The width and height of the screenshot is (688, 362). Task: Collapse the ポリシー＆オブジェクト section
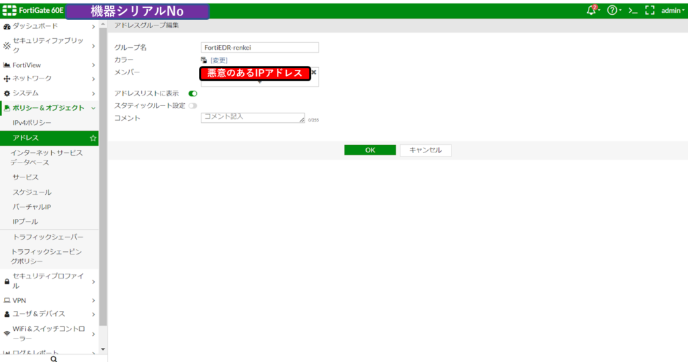coord(49,108)
